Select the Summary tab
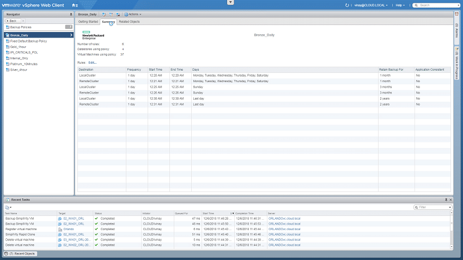 click(x=108, y=22)
